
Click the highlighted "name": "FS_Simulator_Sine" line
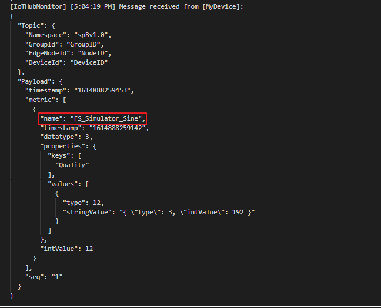pyautogui.click(x=92, y=119)
